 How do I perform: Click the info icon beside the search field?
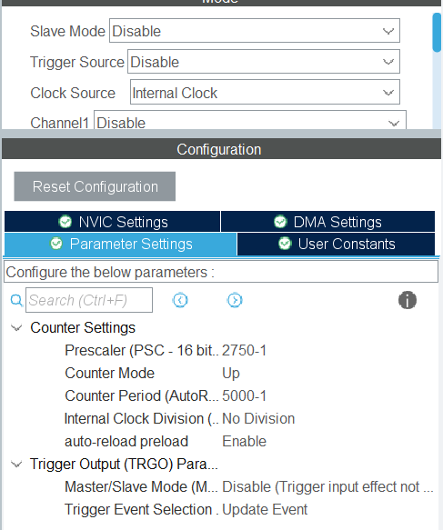coord(408,300)
